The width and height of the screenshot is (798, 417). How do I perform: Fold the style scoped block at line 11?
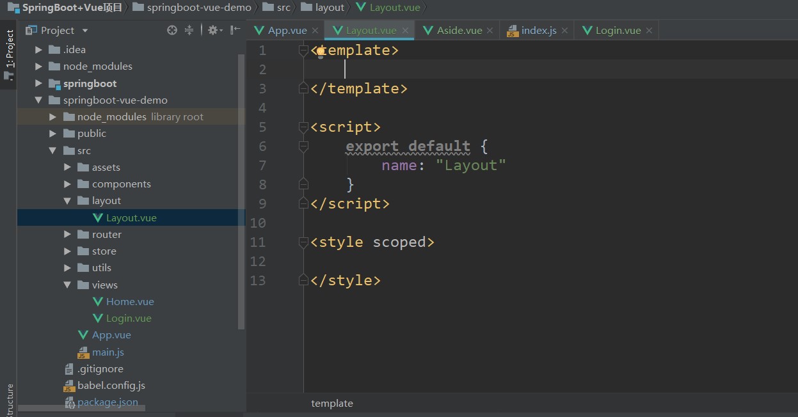pos(304,242)
